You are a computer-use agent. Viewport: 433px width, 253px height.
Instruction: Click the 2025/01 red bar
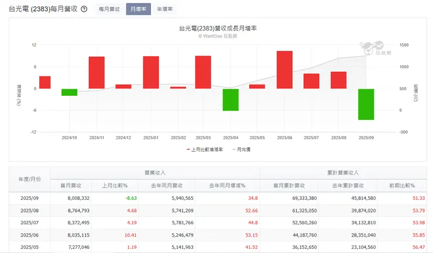(x=151, y=72)
